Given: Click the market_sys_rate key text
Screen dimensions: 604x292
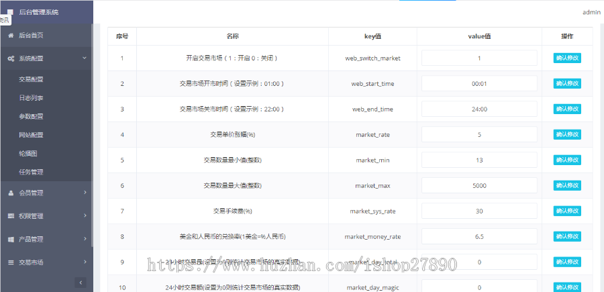Looking at the screenshot, I should click(372, 211).
